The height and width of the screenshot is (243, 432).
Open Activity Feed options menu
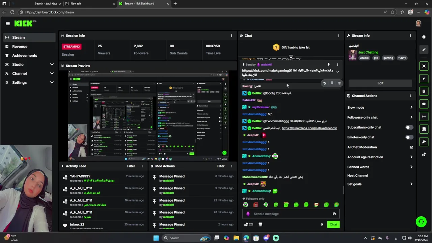(x=142, y=166)
